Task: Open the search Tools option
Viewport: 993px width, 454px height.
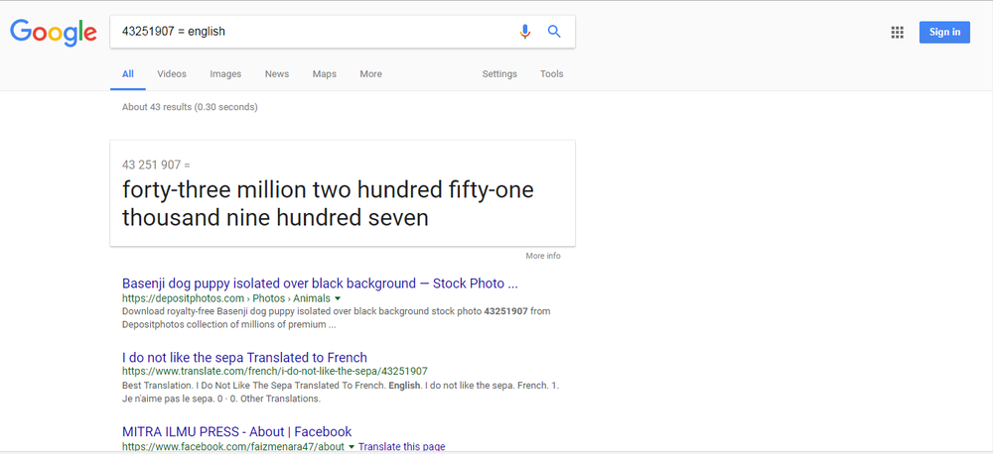Action: [x=551, y=74]
